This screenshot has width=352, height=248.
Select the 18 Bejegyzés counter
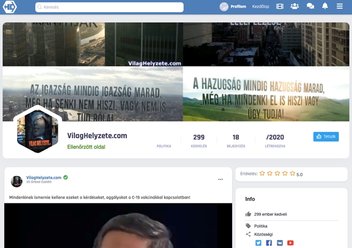(236, 141)
